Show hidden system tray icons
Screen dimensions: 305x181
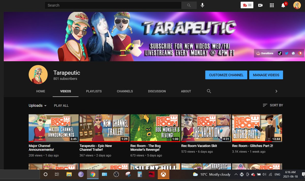coord(236,174)
